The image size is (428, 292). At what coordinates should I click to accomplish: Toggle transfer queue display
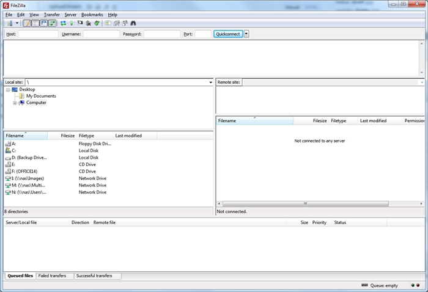(52, 23)
